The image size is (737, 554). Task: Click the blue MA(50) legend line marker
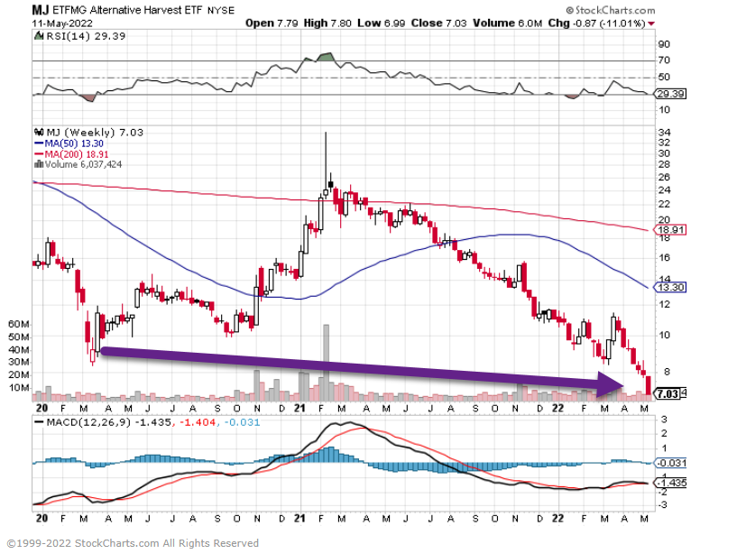point(39,143)
